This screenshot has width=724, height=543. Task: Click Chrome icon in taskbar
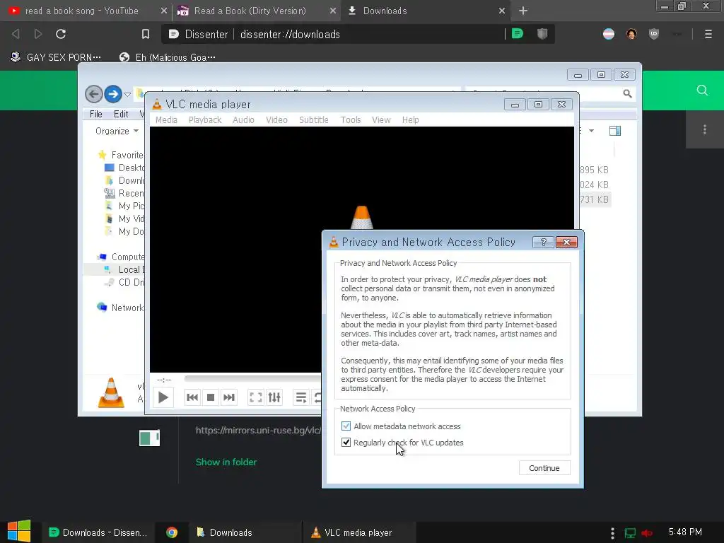pos(172,532)
